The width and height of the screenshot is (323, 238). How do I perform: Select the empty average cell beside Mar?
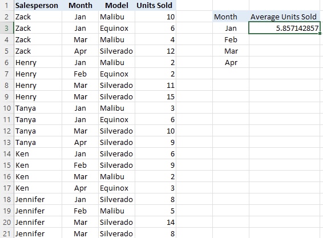(x=284, y=51)
